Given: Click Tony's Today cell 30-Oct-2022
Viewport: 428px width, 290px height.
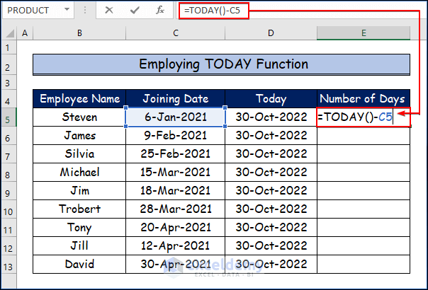Looking at the screenshot, I should (x=271, y=228).
